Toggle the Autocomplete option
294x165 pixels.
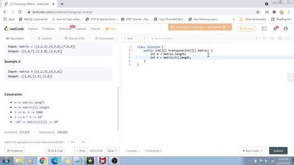tap(162, 38)
